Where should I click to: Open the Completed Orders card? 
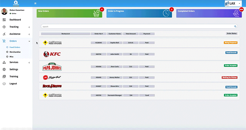209,13
